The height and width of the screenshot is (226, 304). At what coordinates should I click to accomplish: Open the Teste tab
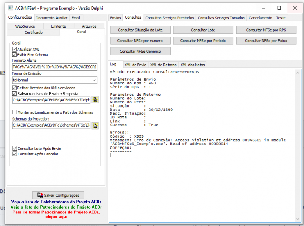(x=281, y=18)
